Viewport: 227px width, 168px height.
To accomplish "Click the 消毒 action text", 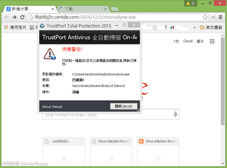I will pos(76,92).
